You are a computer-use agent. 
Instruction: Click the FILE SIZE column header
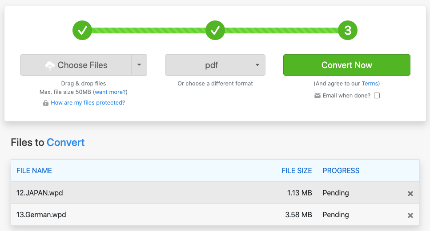[x=297, y=170]
